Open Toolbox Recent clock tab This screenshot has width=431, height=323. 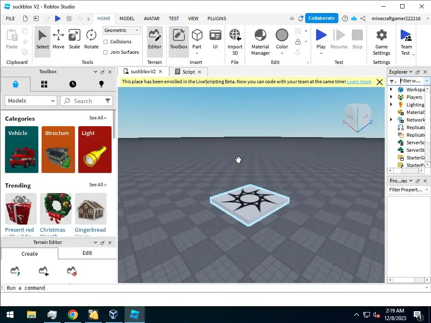point(72,84)
